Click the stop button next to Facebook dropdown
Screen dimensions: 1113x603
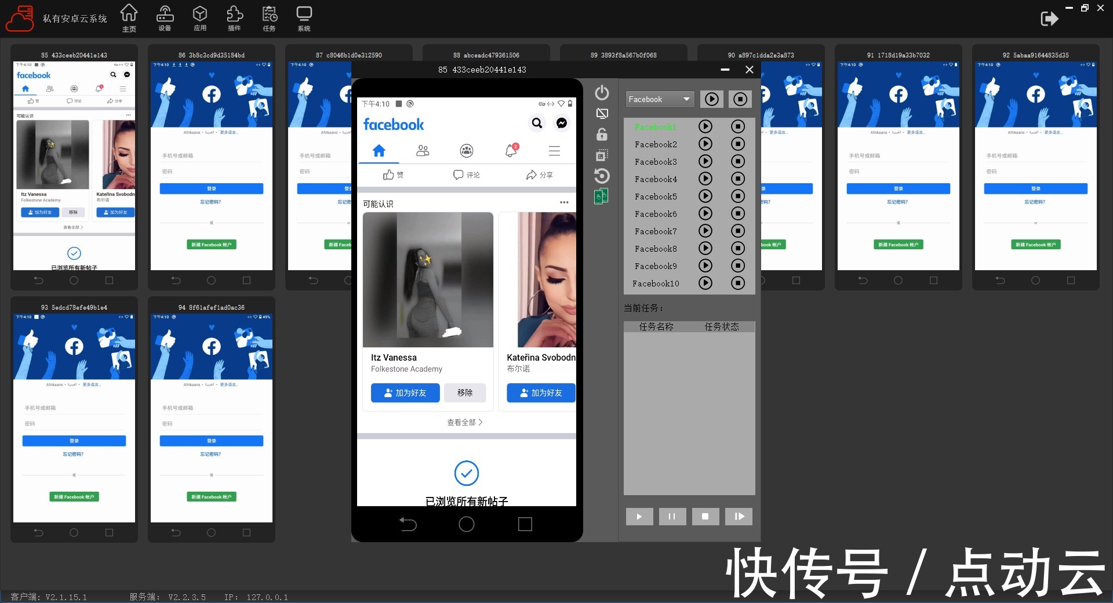740,99
